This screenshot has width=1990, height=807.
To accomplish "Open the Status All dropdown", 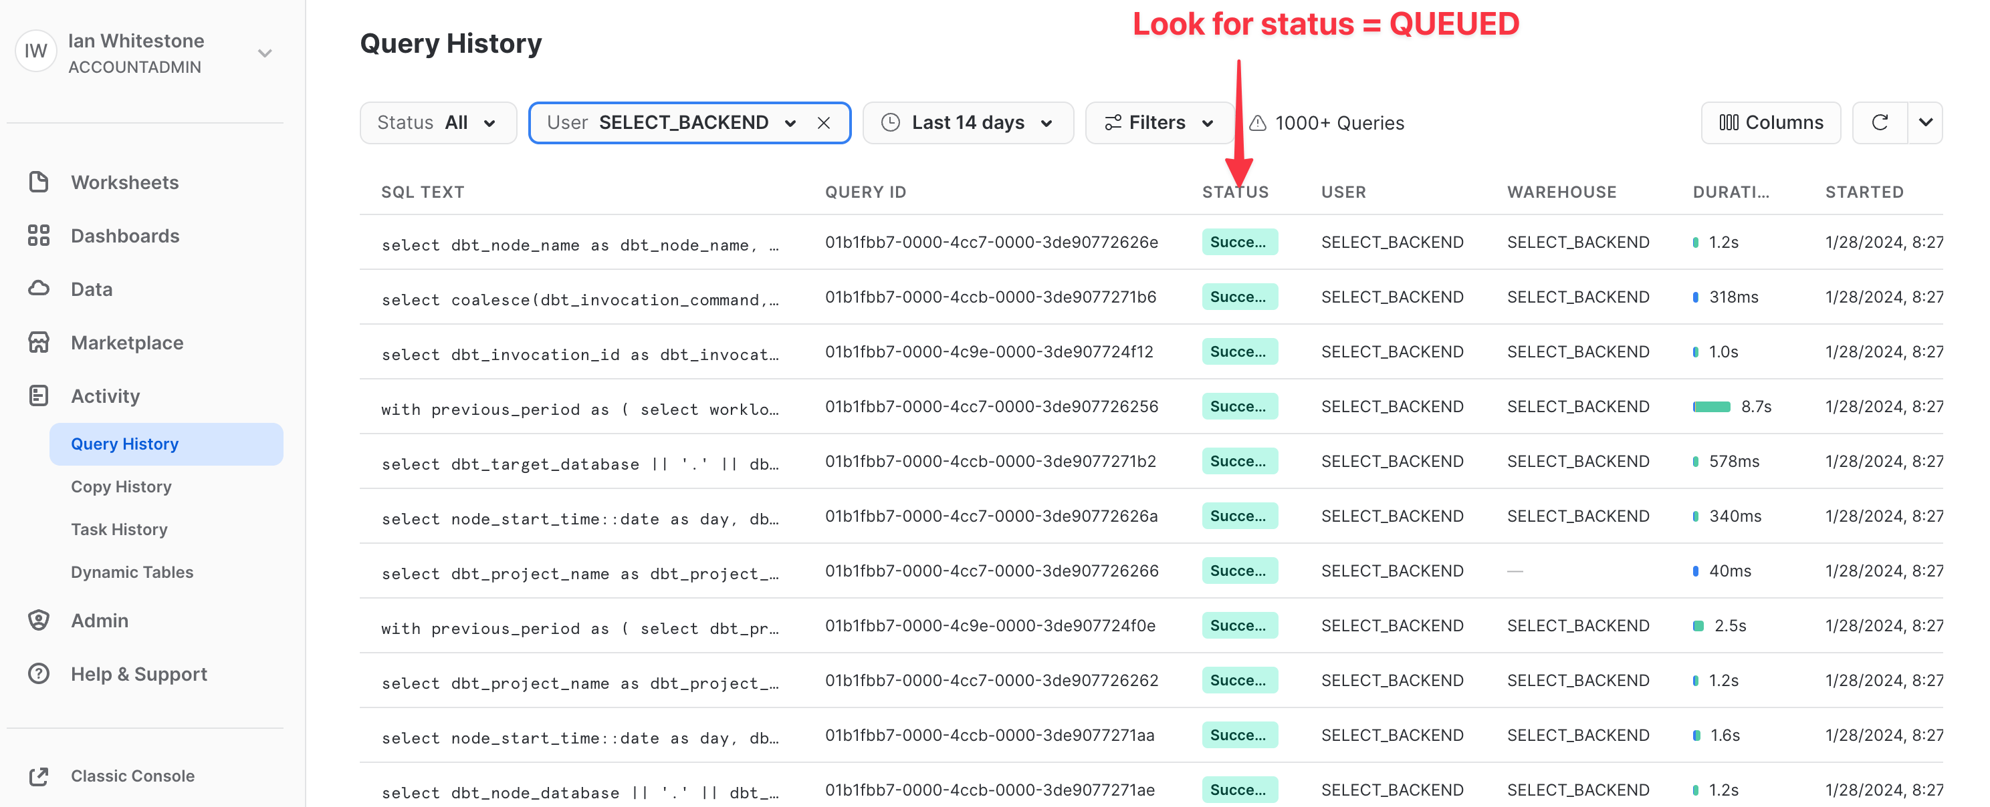I will coord(437,123).
